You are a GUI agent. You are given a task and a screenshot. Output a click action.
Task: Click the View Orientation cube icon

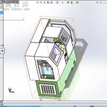pos(51,2)
